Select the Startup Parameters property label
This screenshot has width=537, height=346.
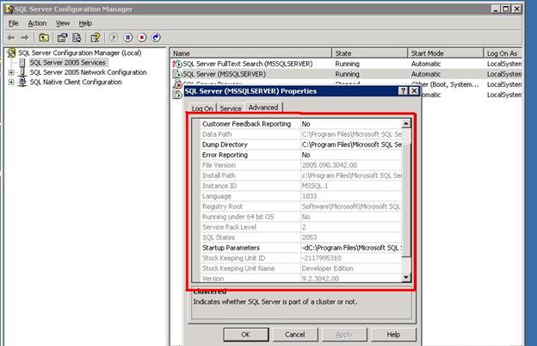231,248
